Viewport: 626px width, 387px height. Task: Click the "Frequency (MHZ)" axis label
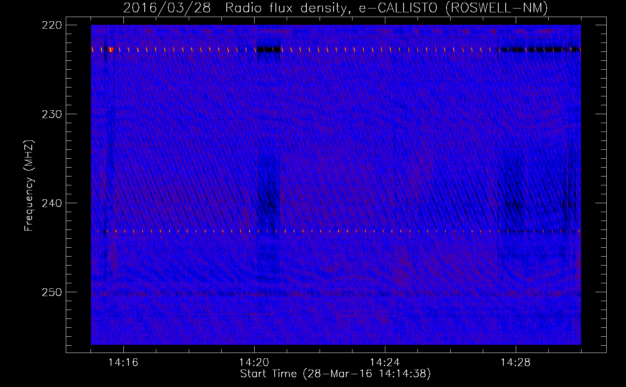coord(29,186)
